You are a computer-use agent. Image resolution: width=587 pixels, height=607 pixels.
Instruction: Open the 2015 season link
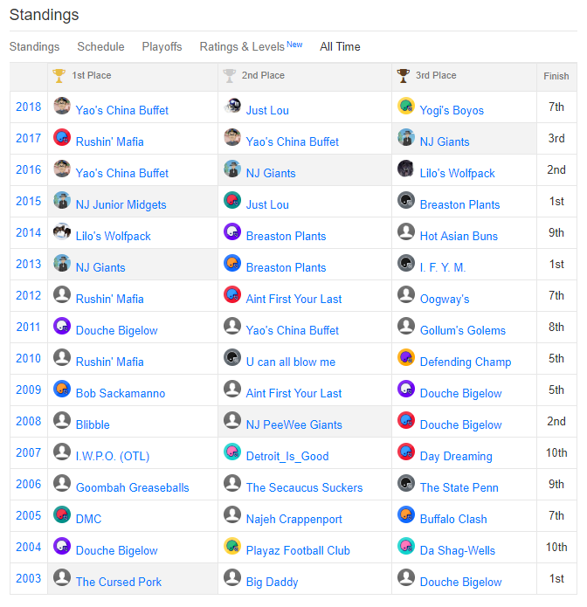pyautogui.click(x=28, y=201)
